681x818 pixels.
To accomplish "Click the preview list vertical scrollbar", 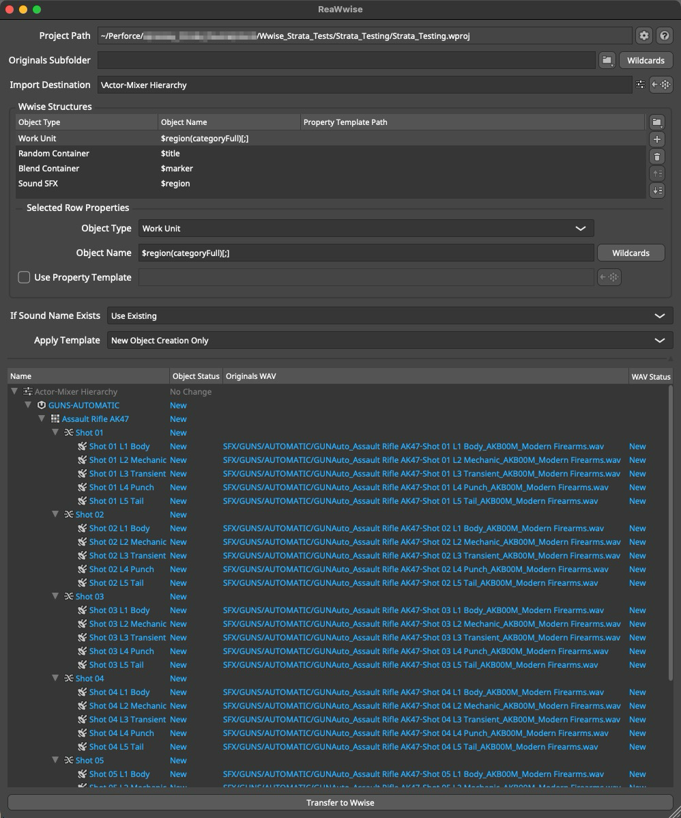I will pos(671,532).
